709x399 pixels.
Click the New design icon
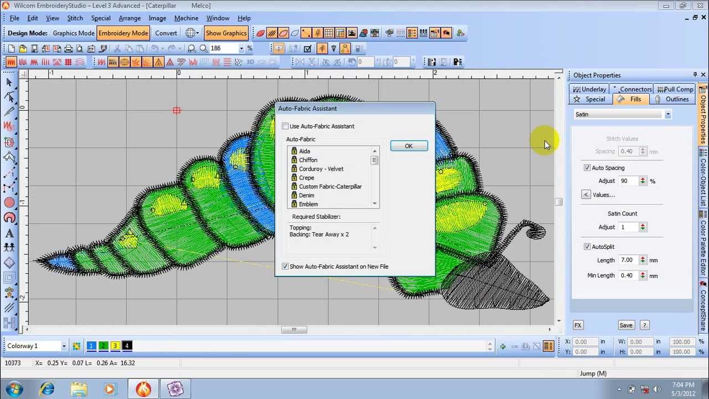[11, 48]
